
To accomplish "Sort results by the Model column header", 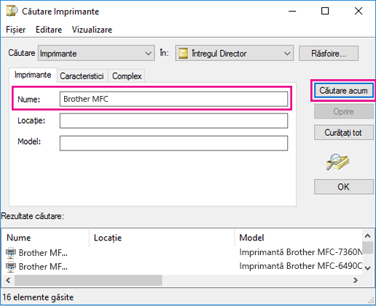I will click(251, 238).
